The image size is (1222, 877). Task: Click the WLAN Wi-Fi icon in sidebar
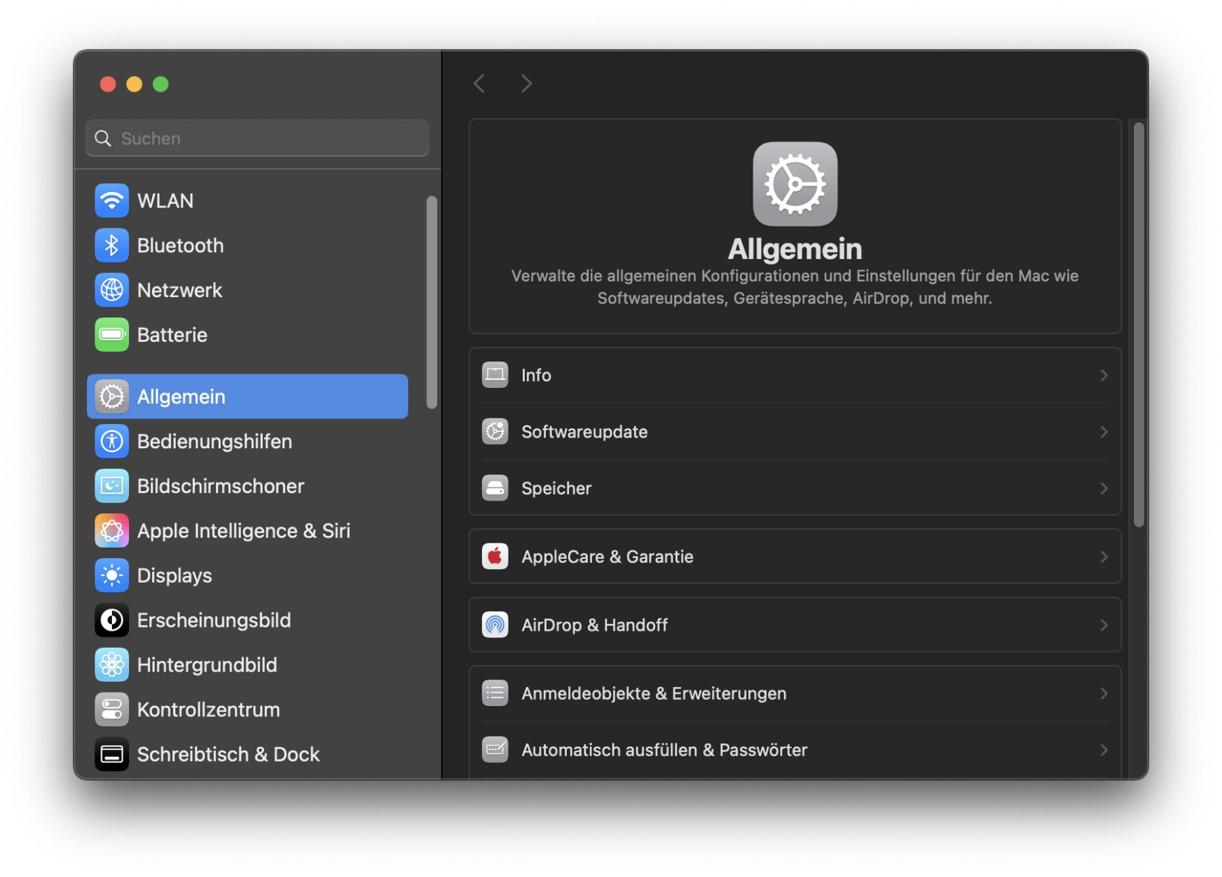tap(111, 201)
